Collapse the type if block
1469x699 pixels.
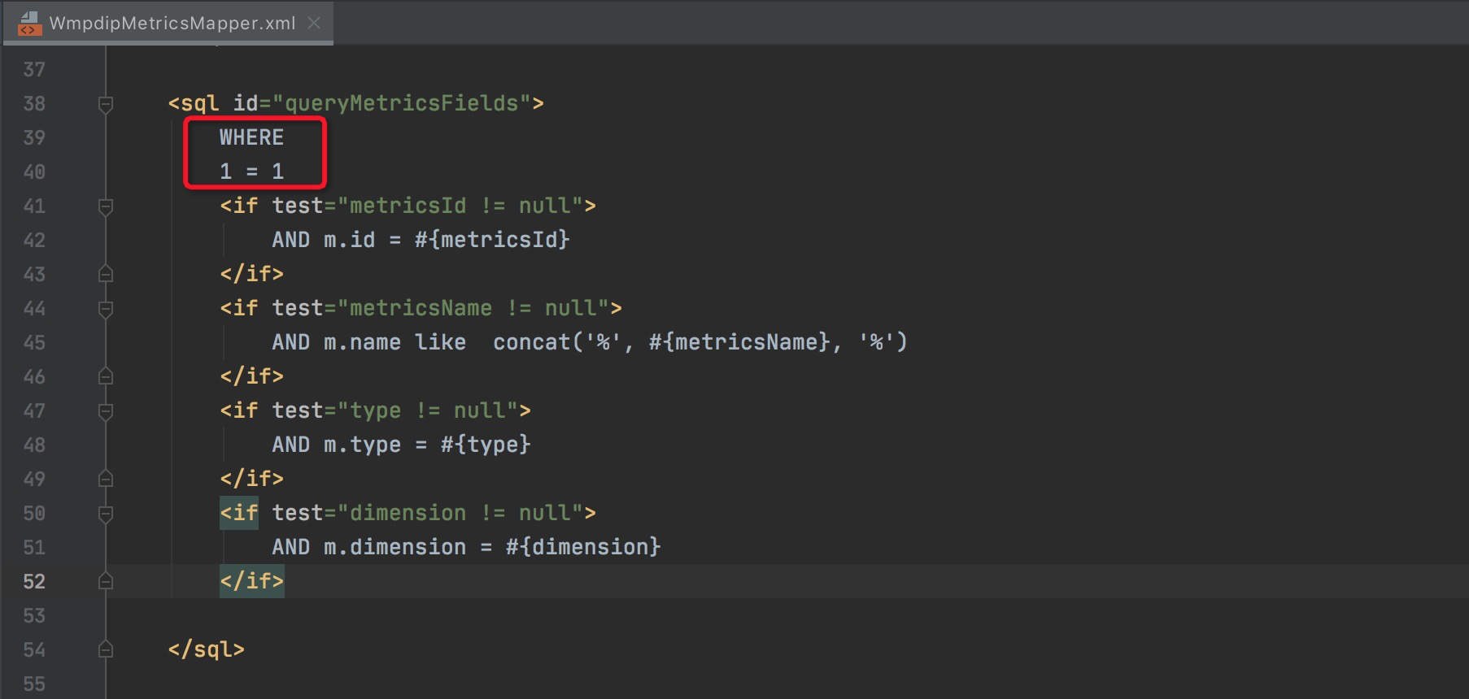pos(105,411)
